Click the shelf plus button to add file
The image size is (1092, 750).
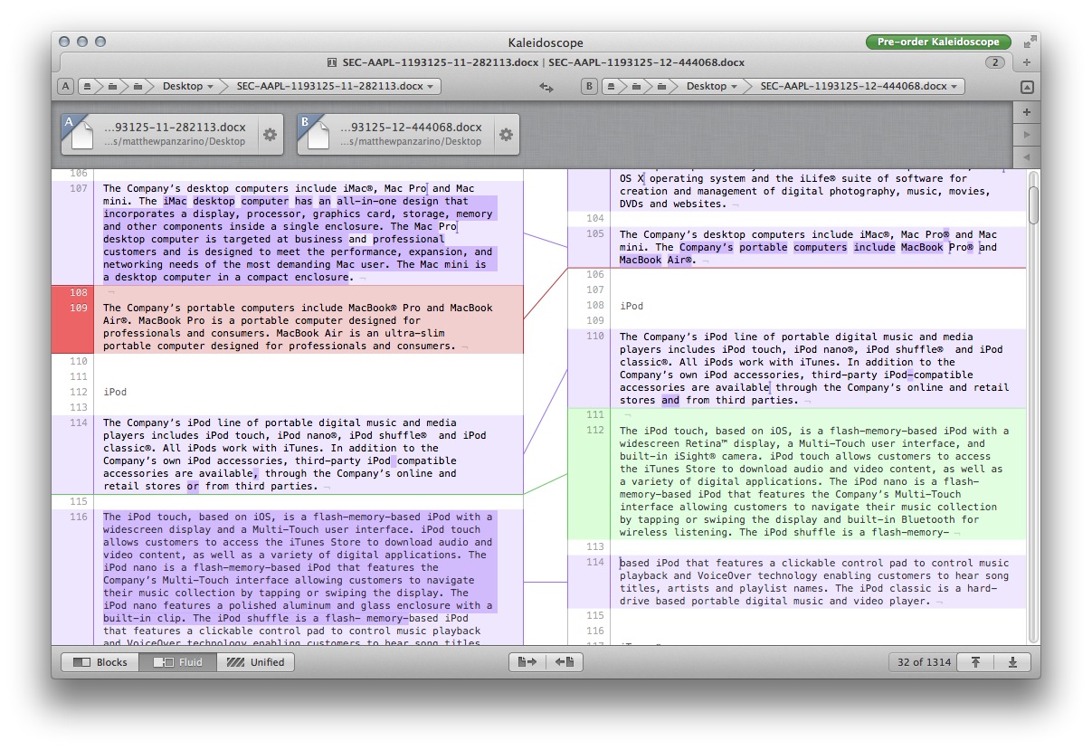1026,112
